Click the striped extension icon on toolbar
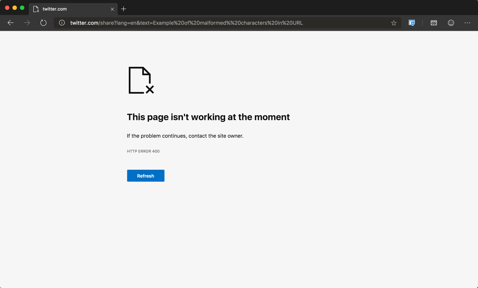The image size is (478, 288). pyautogui.click(x=434, y=23)
